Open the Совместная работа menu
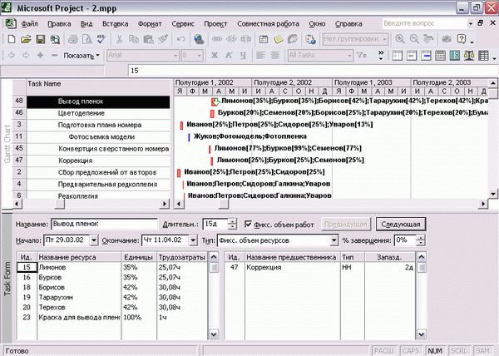Image resolution: width=499 pixels, height=356 pixels. [x=268, y=24]
